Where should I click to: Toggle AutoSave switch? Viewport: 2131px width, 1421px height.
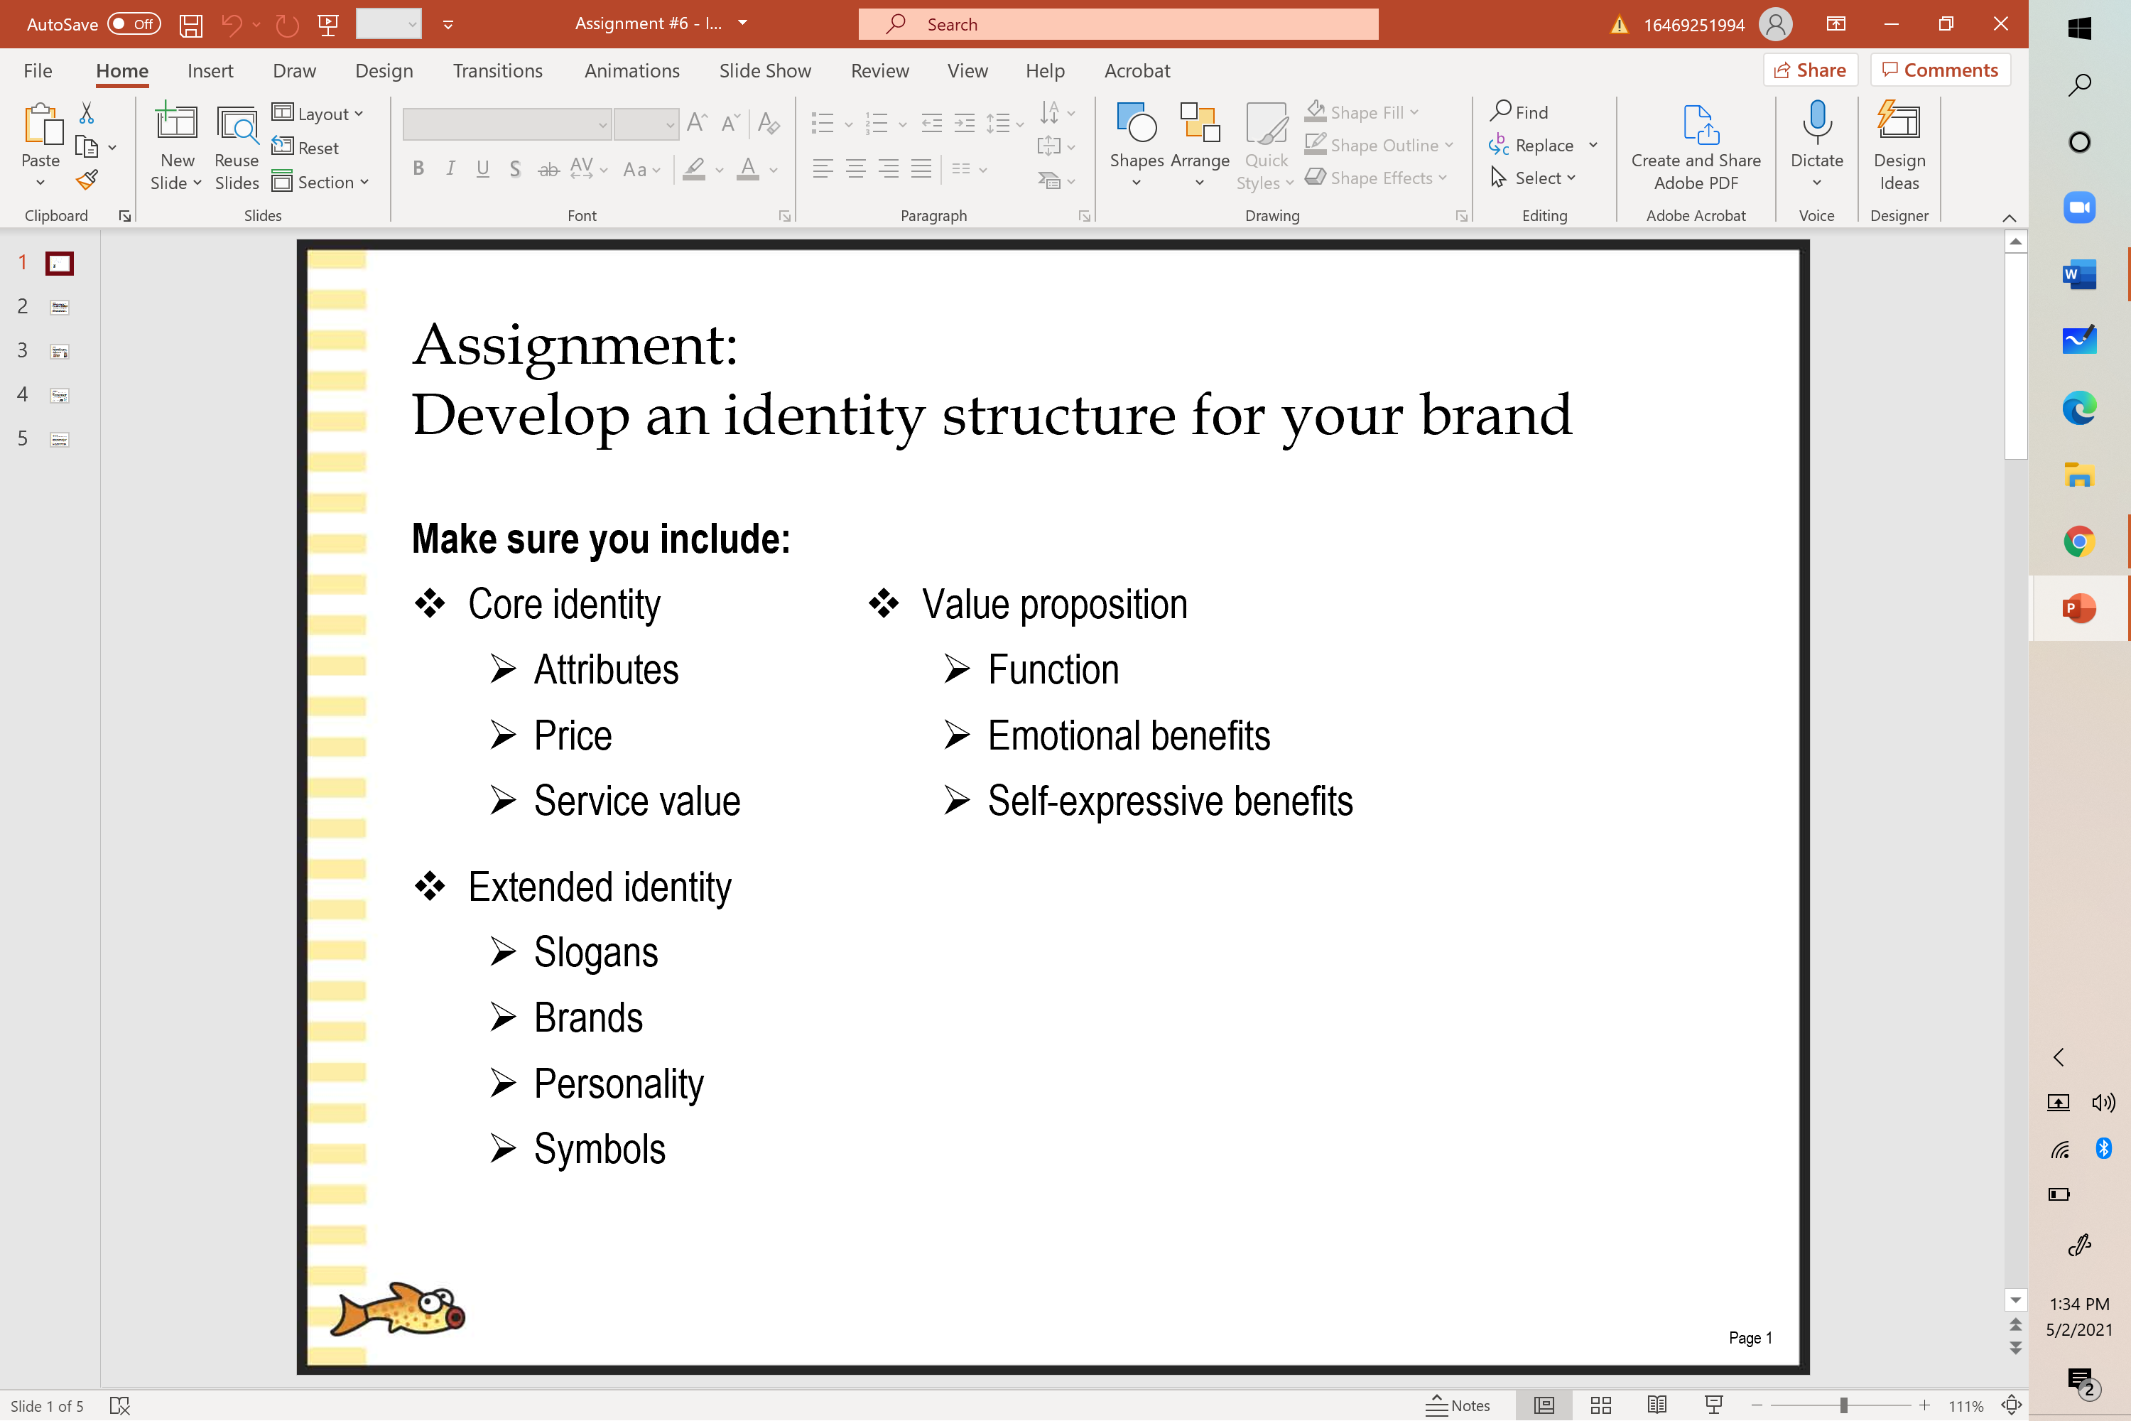(x=134, y=24)
